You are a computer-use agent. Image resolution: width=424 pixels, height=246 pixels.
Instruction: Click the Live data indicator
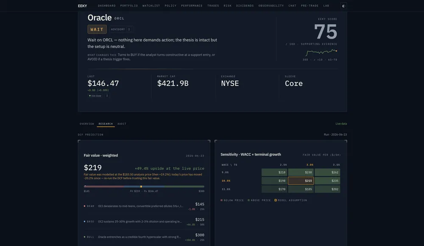pos(341,124)
